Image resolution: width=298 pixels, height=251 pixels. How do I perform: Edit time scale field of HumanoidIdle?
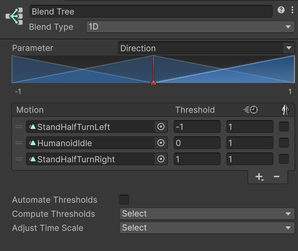click(250, 143)
